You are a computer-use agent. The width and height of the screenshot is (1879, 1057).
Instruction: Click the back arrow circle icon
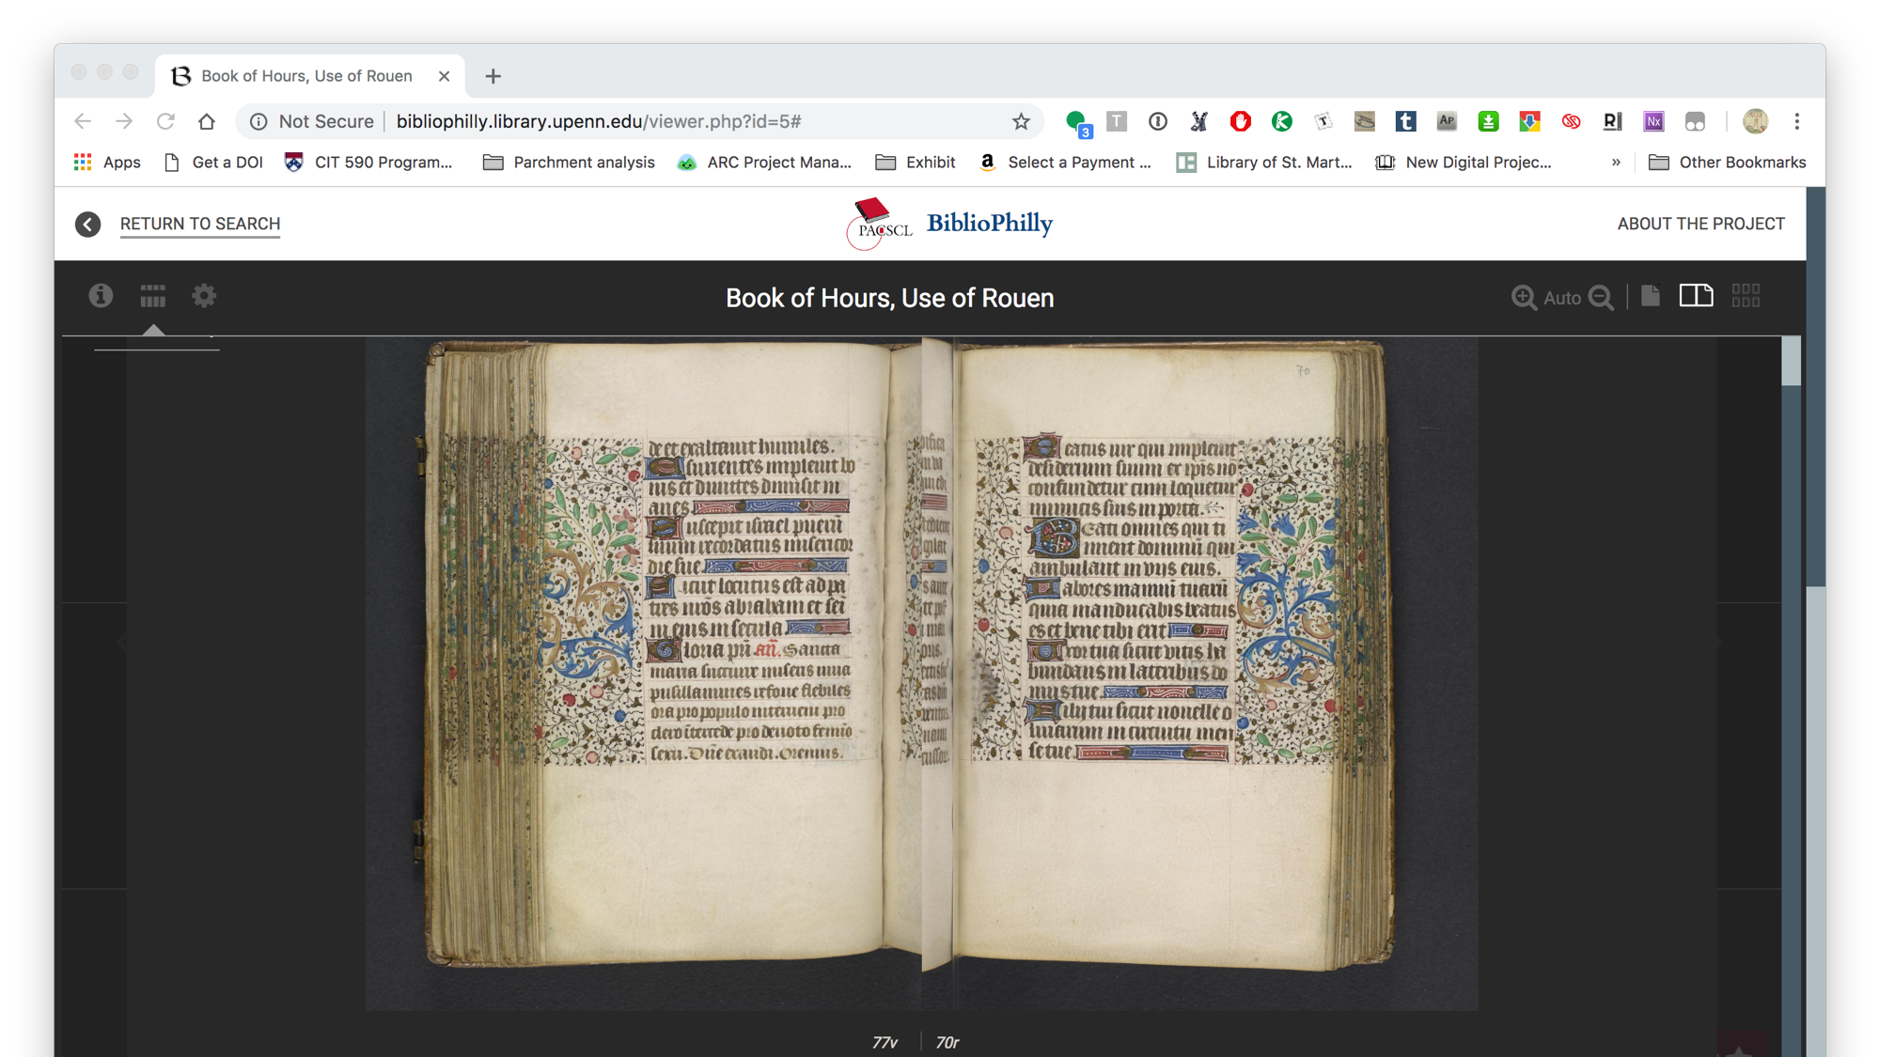(x=87, y=224)
